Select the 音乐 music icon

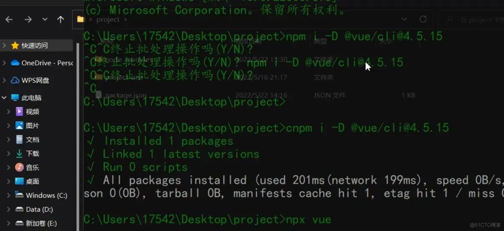click(20, 167)
